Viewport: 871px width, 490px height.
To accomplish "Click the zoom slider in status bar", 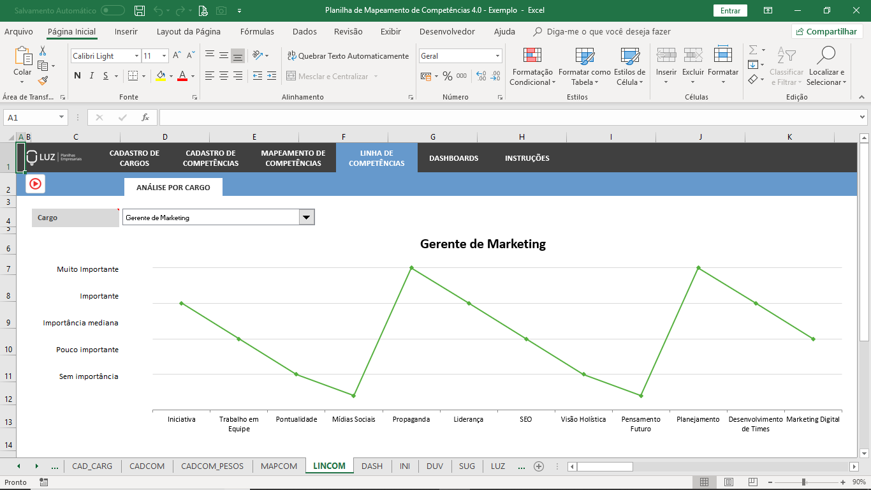I will [x=803, y=482].
